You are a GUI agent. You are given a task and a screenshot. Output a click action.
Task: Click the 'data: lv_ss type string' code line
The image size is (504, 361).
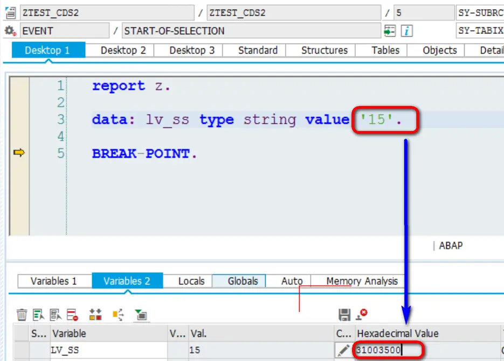pyautogui.click(x=247, y=119)
